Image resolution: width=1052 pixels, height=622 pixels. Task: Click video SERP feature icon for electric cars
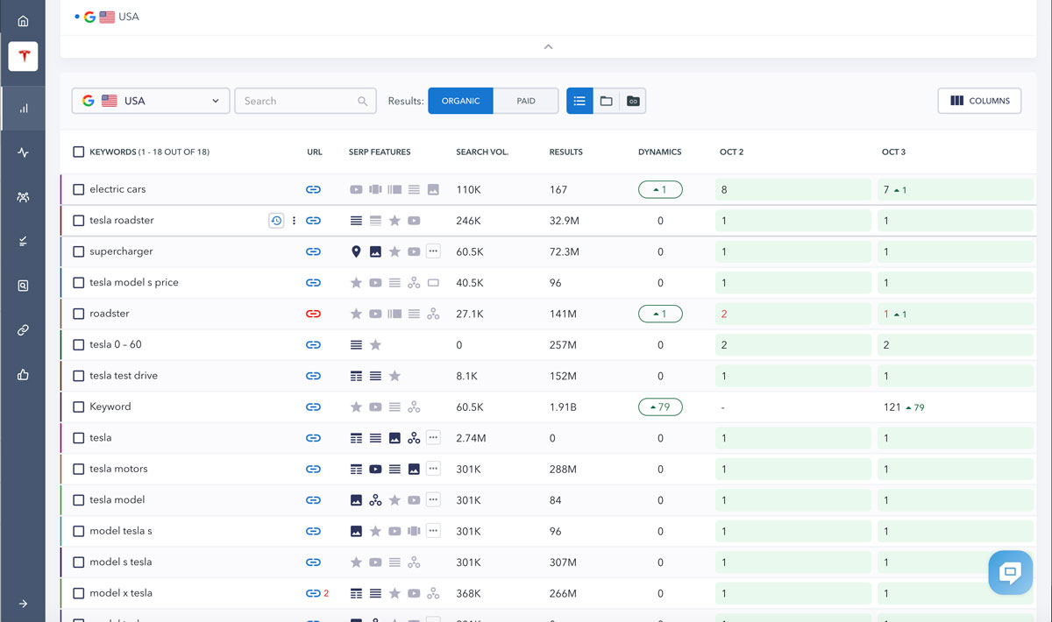pyautogui.click(x=356, y=189)
